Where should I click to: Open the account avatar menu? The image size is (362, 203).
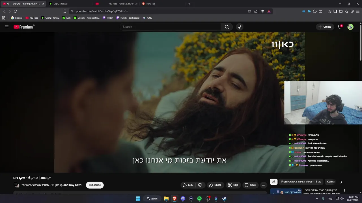coord(350,27)
